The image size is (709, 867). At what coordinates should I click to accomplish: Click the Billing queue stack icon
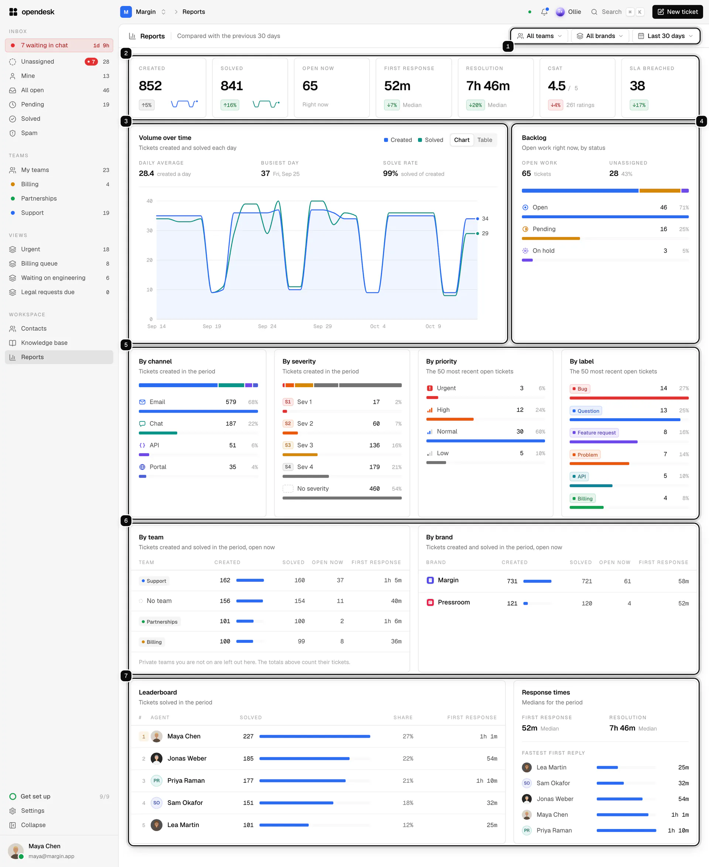point(13,263)
